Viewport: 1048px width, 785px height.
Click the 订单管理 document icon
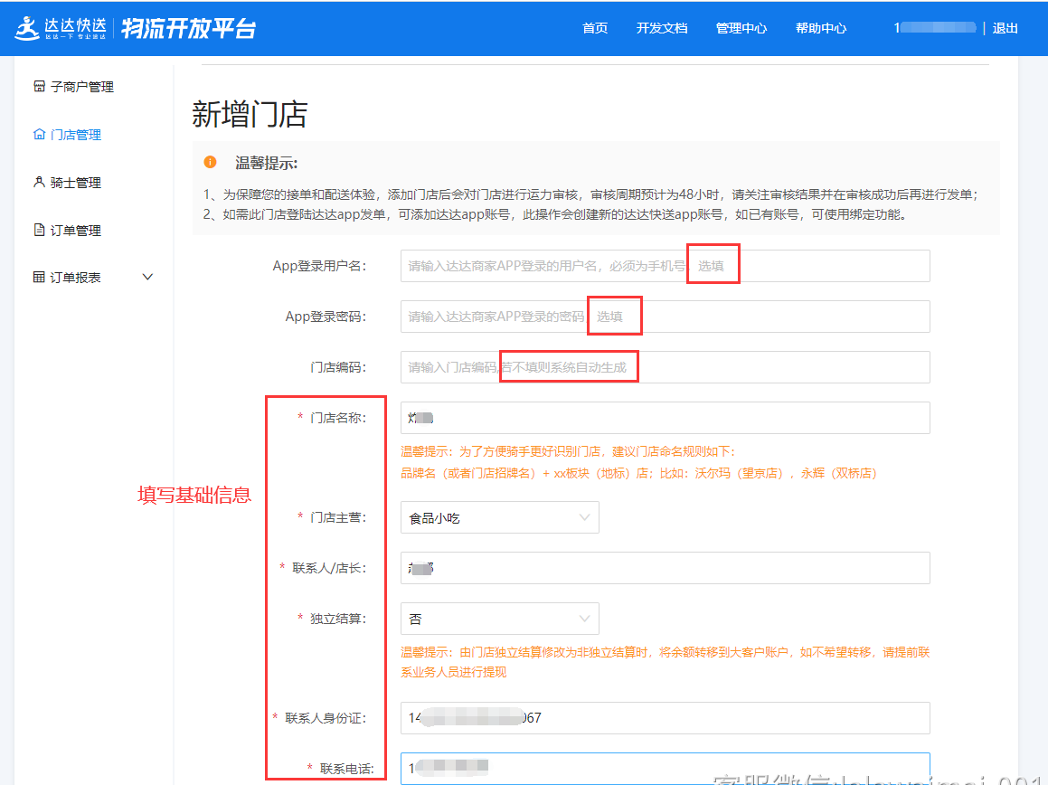click(x=39, y=231)
